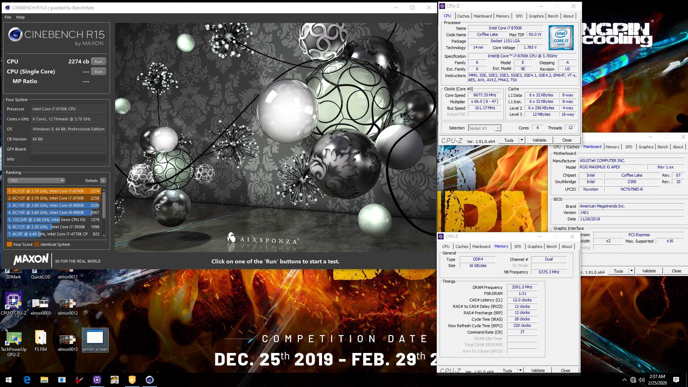Select ranking entry 3 i9-9900K 2220
The height and width of the screenshot is (387, 688).
(53, 205)
